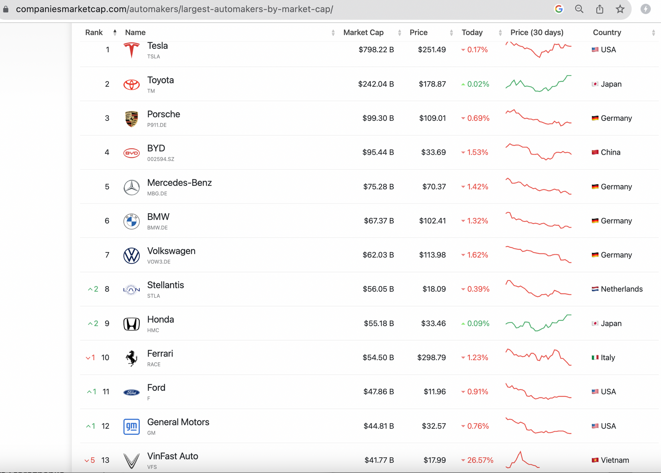Image resolution: width=661 pixels, height=473 pixels.
Task: Click the zoom magnifier icon in address bar
Action: click(579, 9)
